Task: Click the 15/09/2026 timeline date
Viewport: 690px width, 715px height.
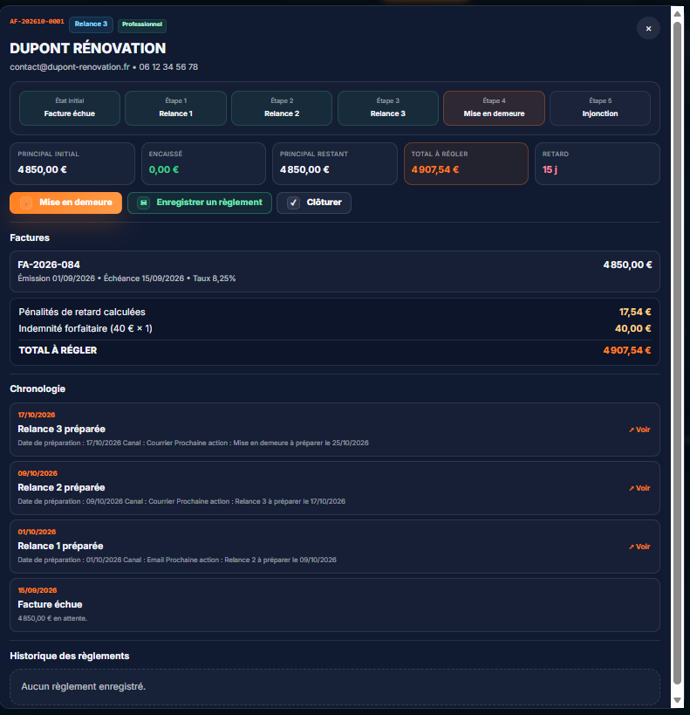Action: pyautogui.click(x=38, y=590)
